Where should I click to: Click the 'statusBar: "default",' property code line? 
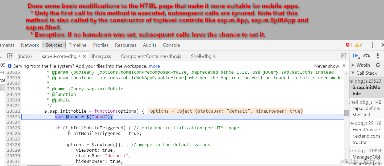point(103,156)
